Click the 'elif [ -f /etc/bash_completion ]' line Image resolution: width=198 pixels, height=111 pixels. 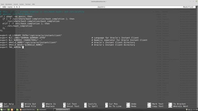(x=26, y=24)
